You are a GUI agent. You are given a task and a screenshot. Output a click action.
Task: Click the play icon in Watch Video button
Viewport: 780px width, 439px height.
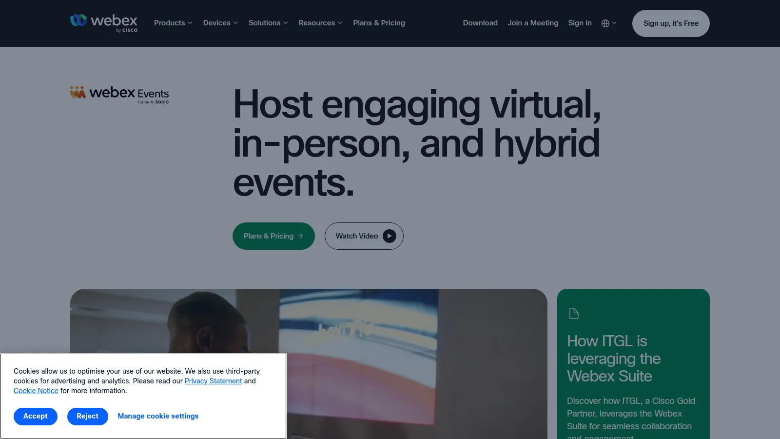point(389,236)
